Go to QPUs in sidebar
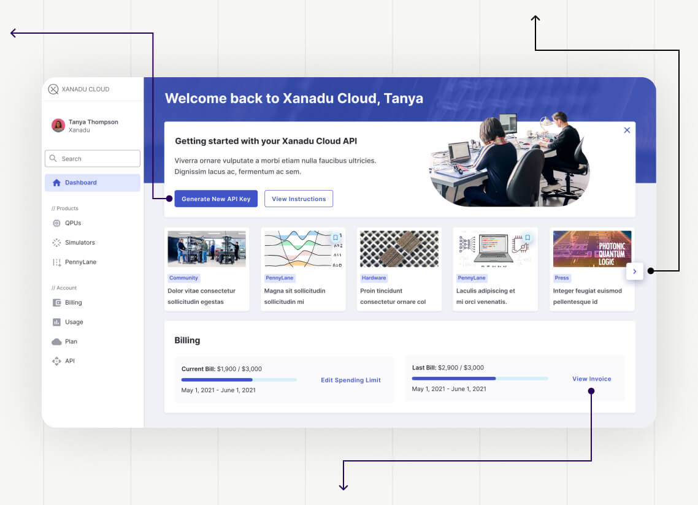 tap(73, 223)
